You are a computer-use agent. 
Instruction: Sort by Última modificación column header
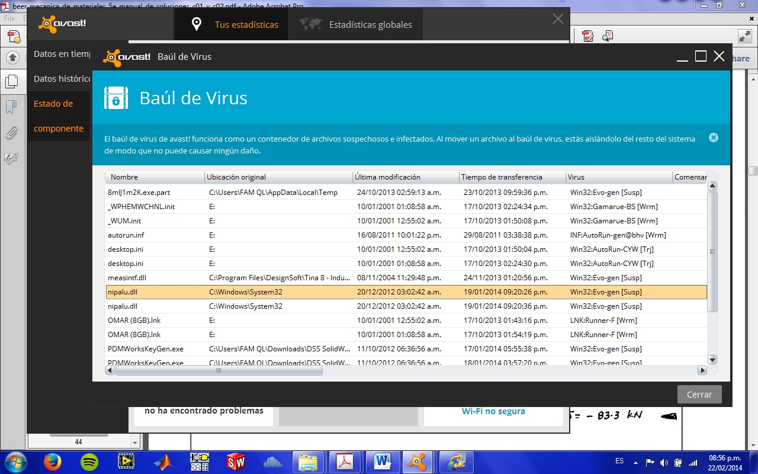pyautogui.click(x=406, y=177)
